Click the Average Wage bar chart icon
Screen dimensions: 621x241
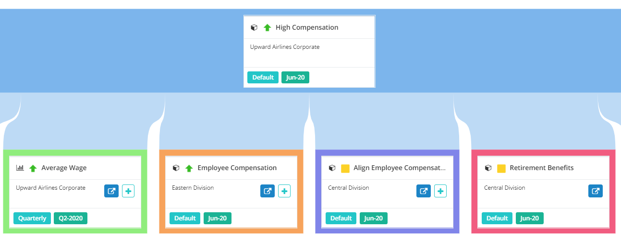pos(20,168)
